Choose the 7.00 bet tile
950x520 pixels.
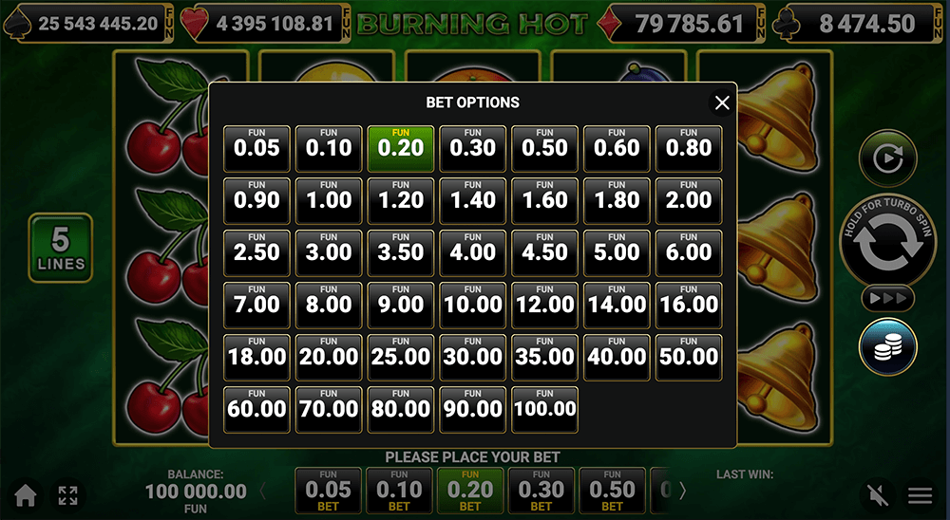(x=256, y=306)
